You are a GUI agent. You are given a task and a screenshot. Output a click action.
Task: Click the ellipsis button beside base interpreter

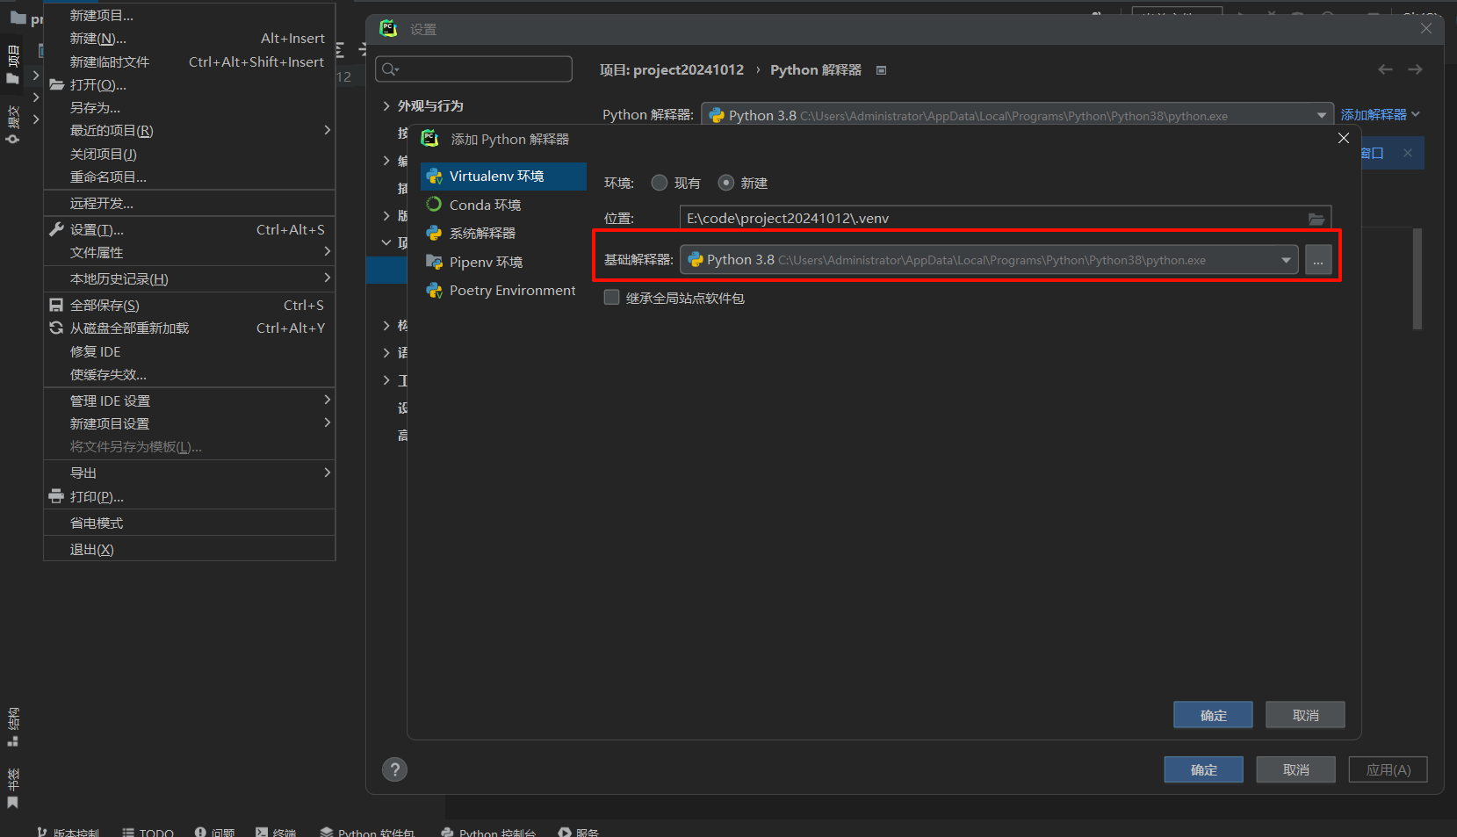click(x=1318, y=260)
